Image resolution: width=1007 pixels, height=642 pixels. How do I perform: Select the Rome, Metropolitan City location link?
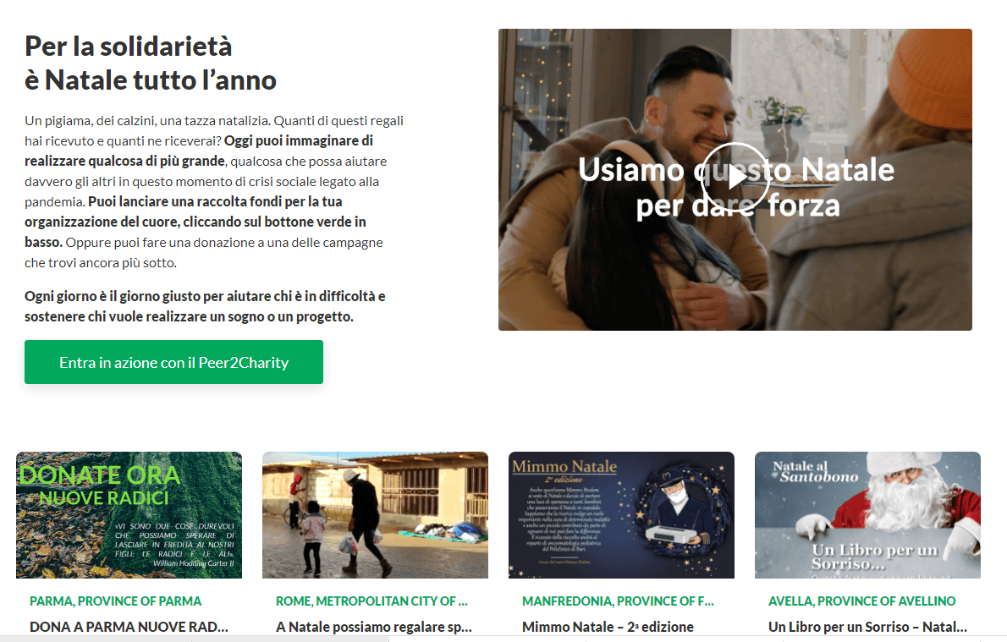click(x=371, y=601)
